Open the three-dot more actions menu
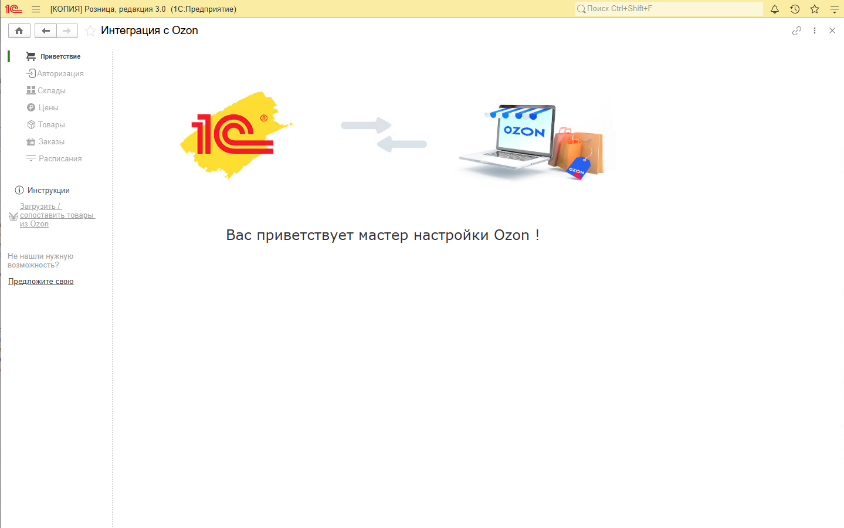Image resolution: width=844 pixels, height=528 pixels. tap(815, 31)
